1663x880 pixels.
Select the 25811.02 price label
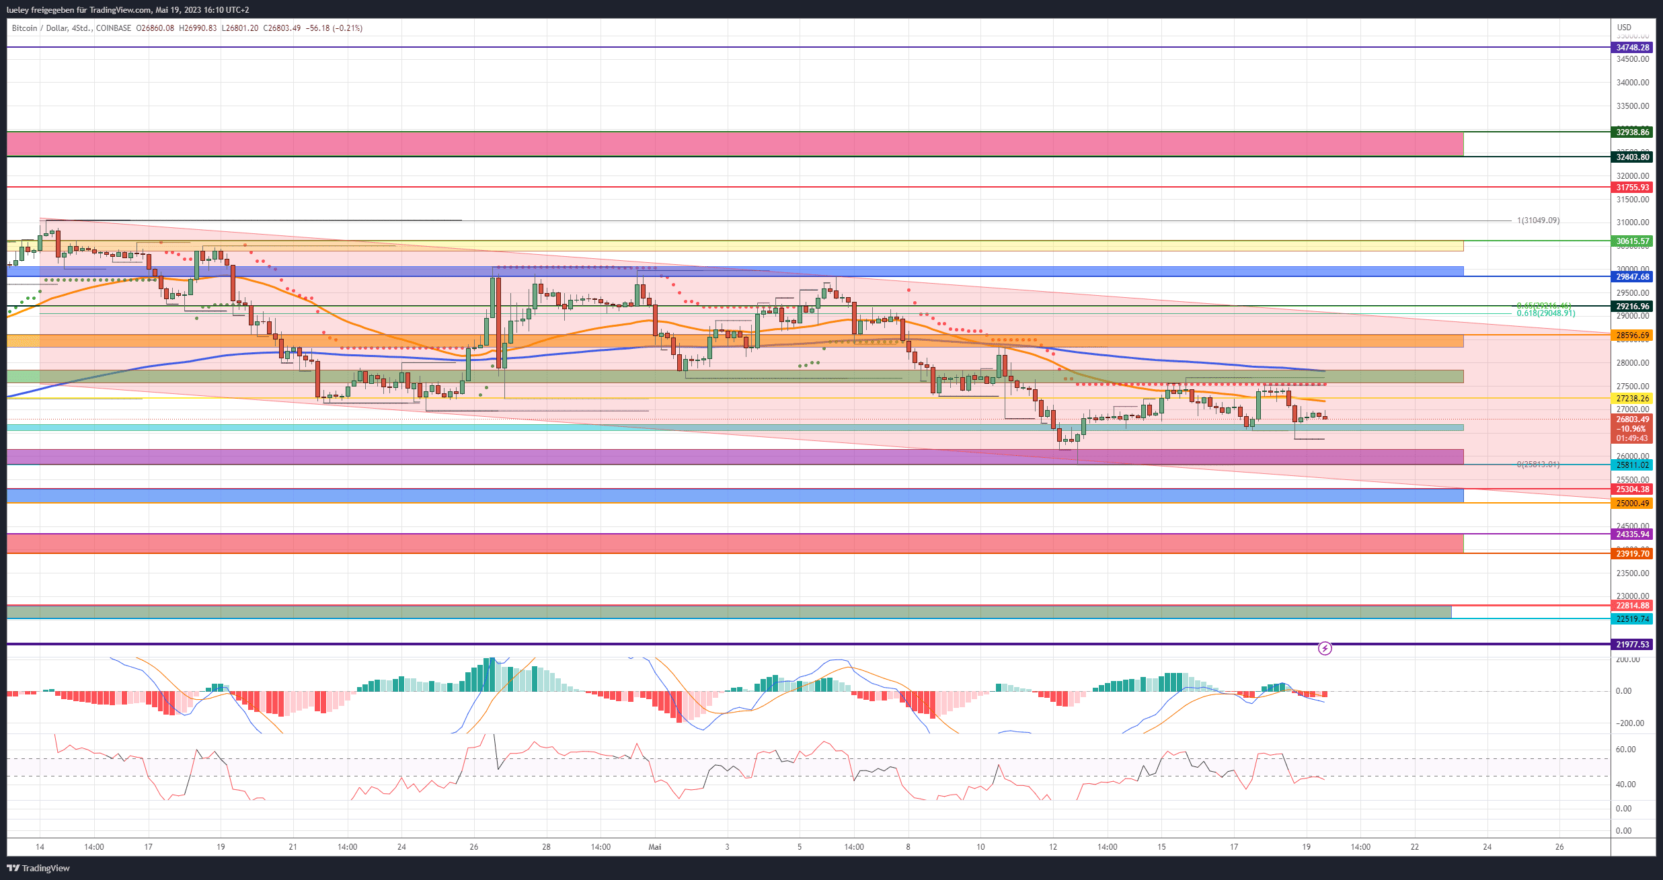point(1633,465)
